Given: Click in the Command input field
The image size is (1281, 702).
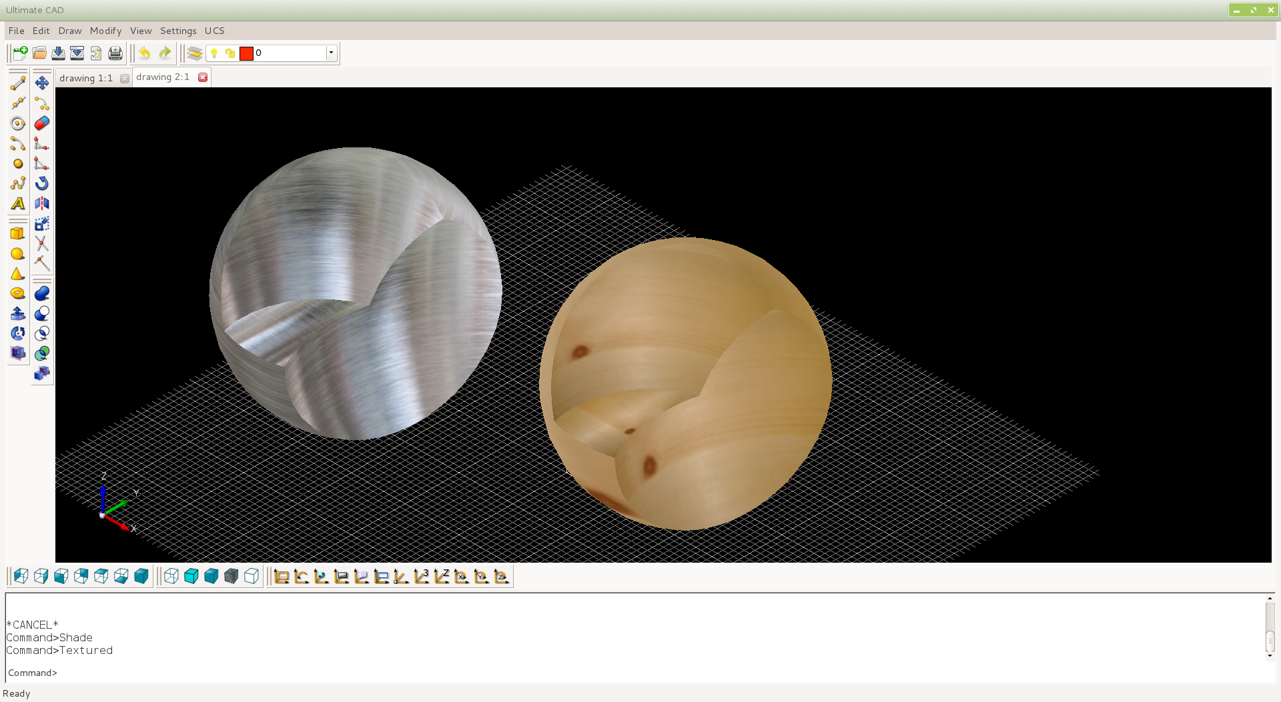Looking at the screenshot, I should (x=600, y=673).
